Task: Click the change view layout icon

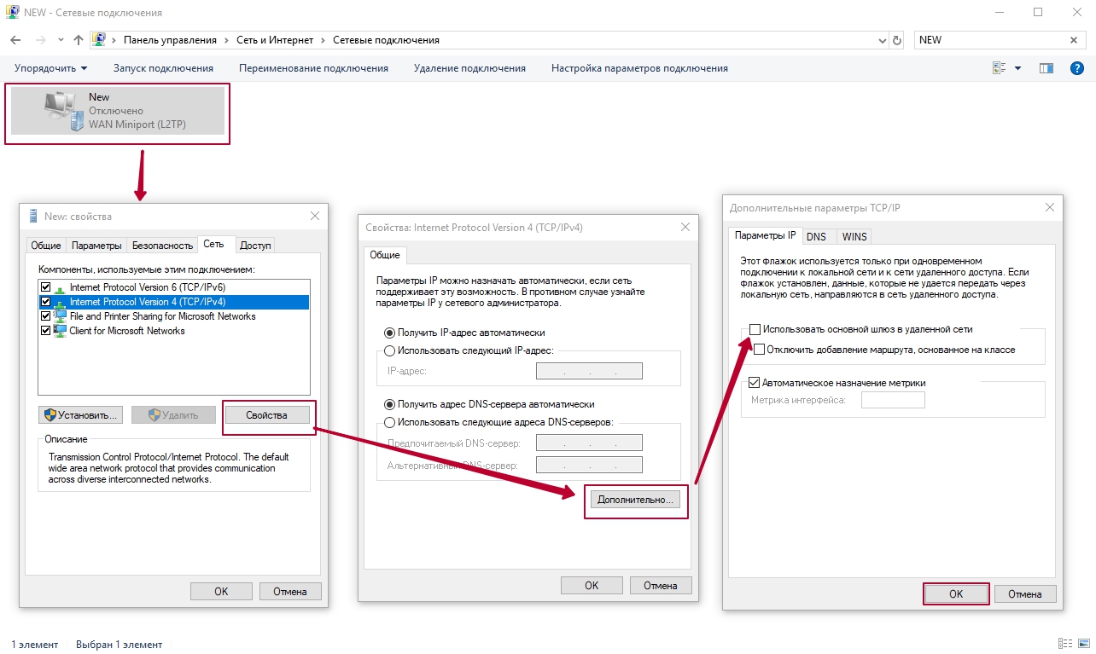Action: [x=1000, y=68]
